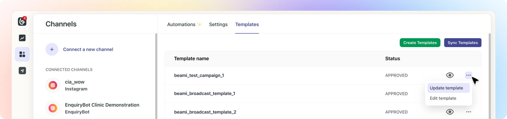Select the channels grid icon in sidebar
This screenshot has width=507, height=119.
[x=22, y=54]
